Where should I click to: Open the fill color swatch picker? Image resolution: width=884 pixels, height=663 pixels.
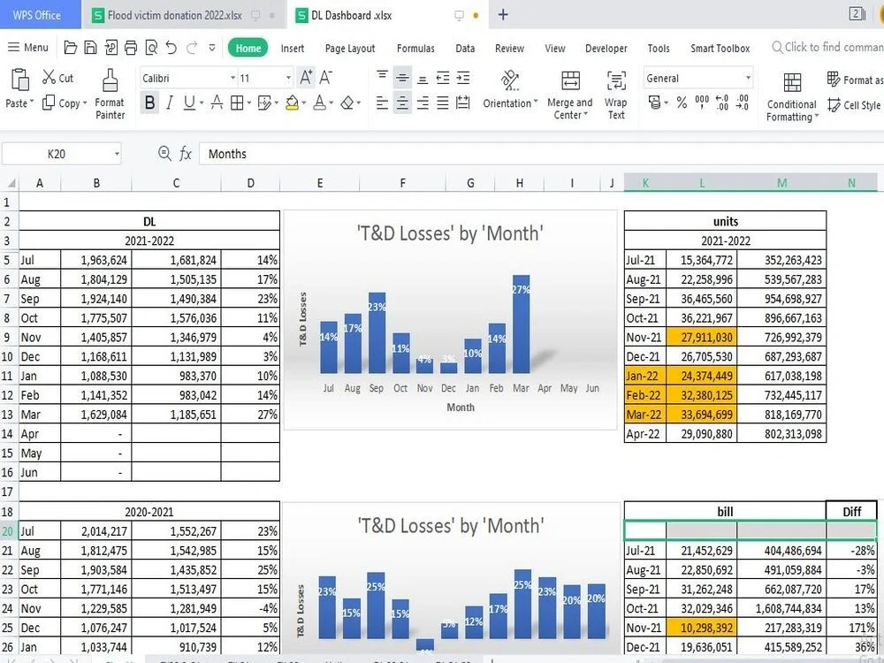(292, 103)
